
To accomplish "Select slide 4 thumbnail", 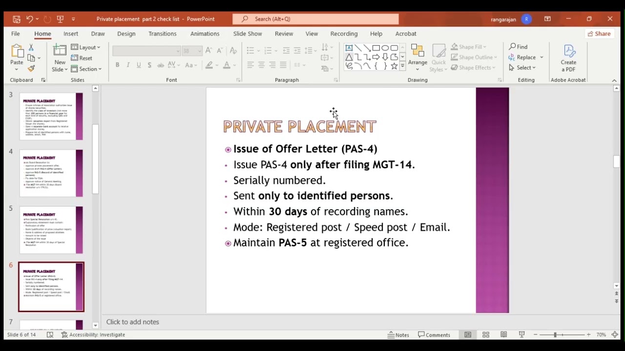I will [x=51, y=173].
